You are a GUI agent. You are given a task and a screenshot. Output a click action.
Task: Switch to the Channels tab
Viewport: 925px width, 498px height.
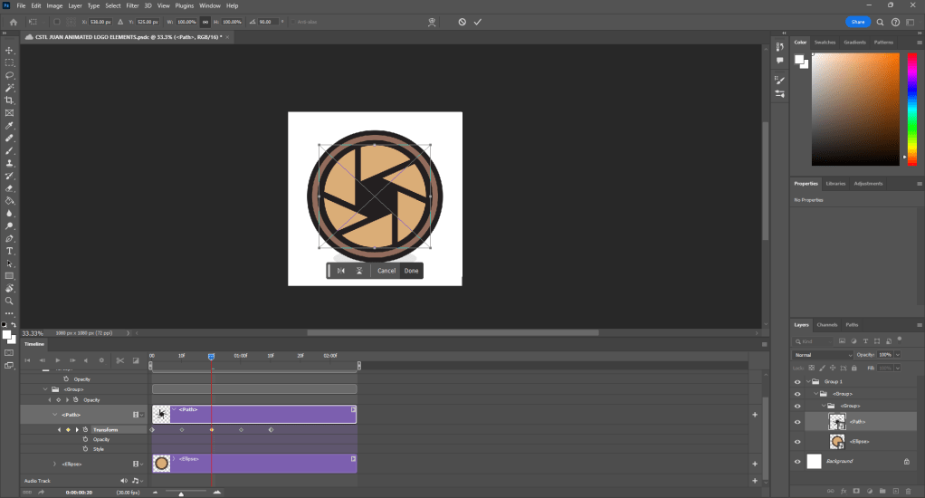(x=827, y=324)
